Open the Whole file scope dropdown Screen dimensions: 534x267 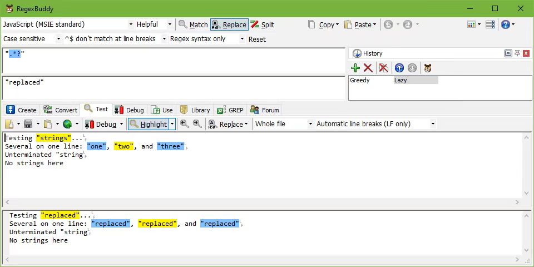click(x=283, y=124)
